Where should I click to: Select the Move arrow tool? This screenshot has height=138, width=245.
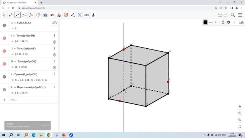coord(4,15)
